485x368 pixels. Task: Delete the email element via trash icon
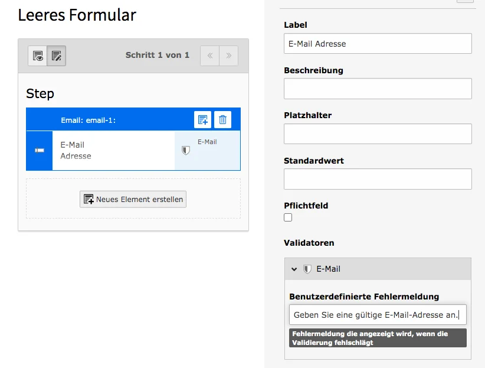tap(223, 119)
